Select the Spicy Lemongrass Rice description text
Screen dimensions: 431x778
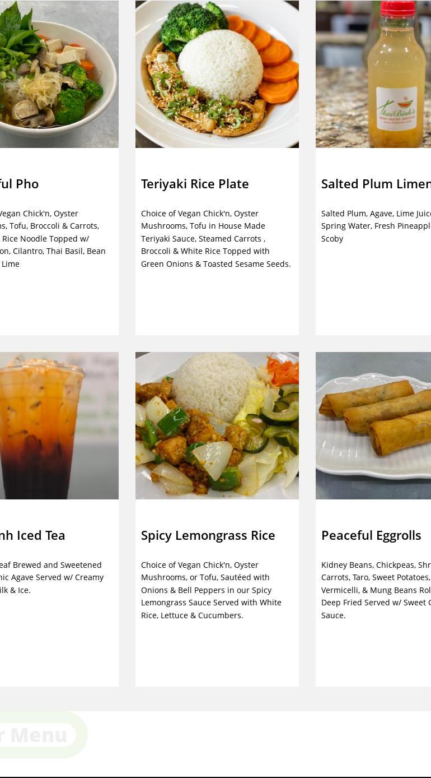(x=212, y=590)
